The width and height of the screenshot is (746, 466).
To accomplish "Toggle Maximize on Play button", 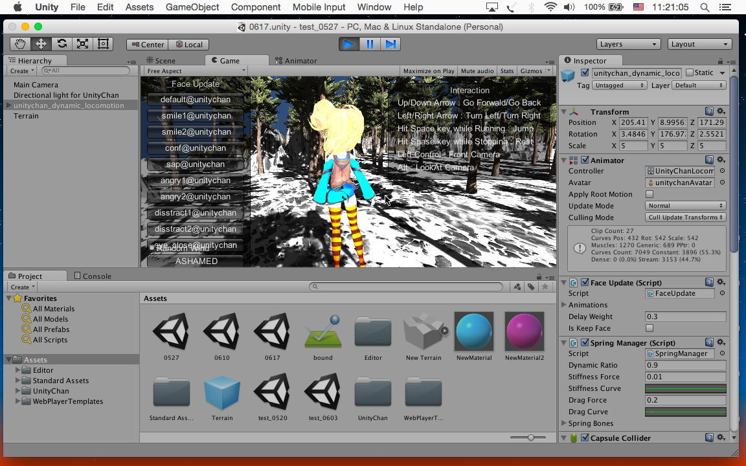I will coord(428,71).
